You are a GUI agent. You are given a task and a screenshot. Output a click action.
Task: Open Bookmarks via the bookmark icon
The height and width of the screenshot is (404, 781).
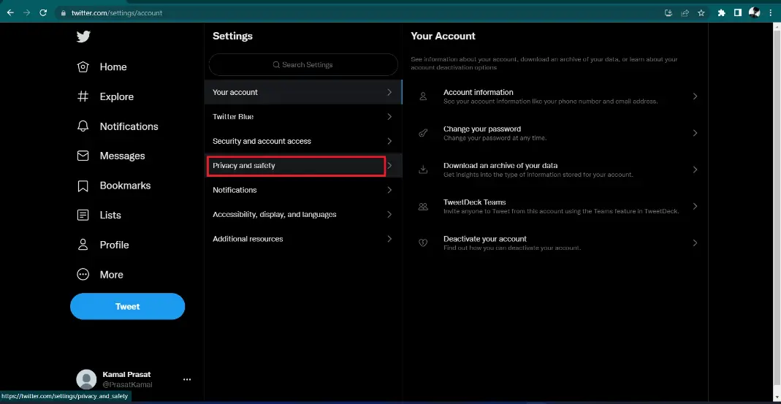pyautogui.click(x=83, y=186)
